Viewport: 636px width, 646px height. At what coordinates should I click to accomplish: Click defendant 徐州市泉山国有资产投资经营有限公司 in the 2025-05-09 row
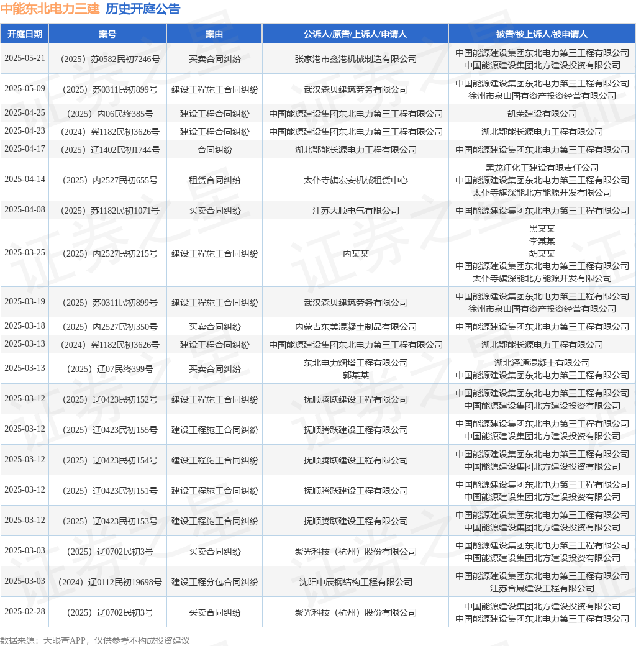542,96
